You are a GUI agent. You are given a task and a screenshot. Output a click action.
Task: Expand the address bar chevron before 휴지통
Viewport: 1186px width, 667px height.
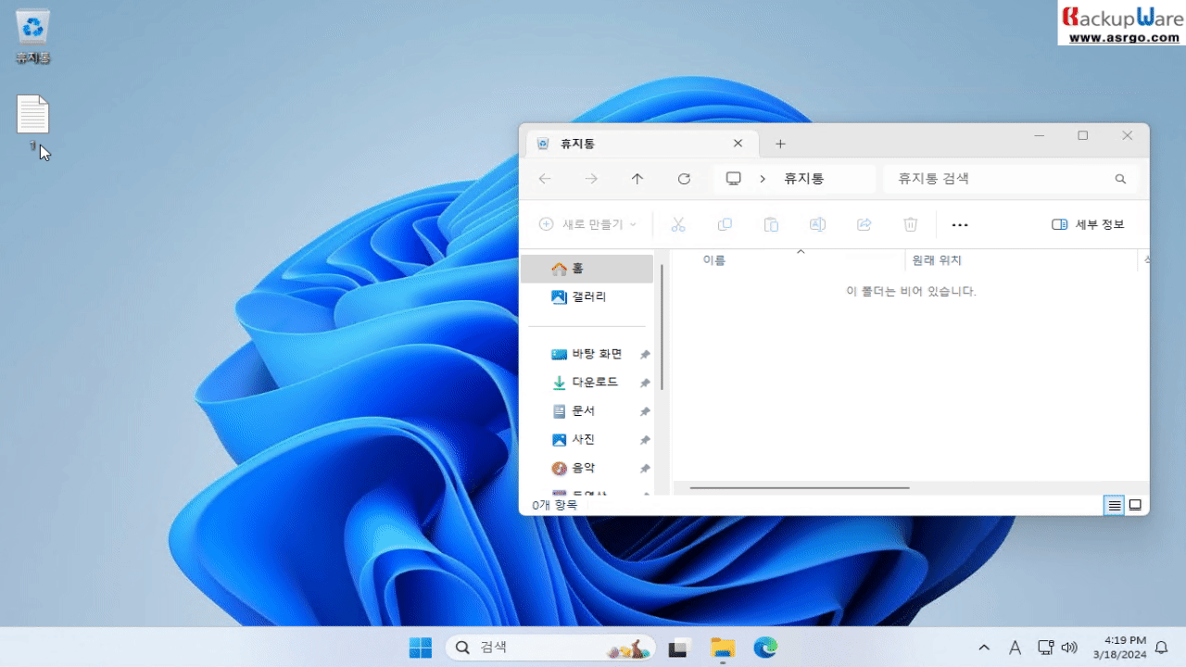click(x=763, y=179)
